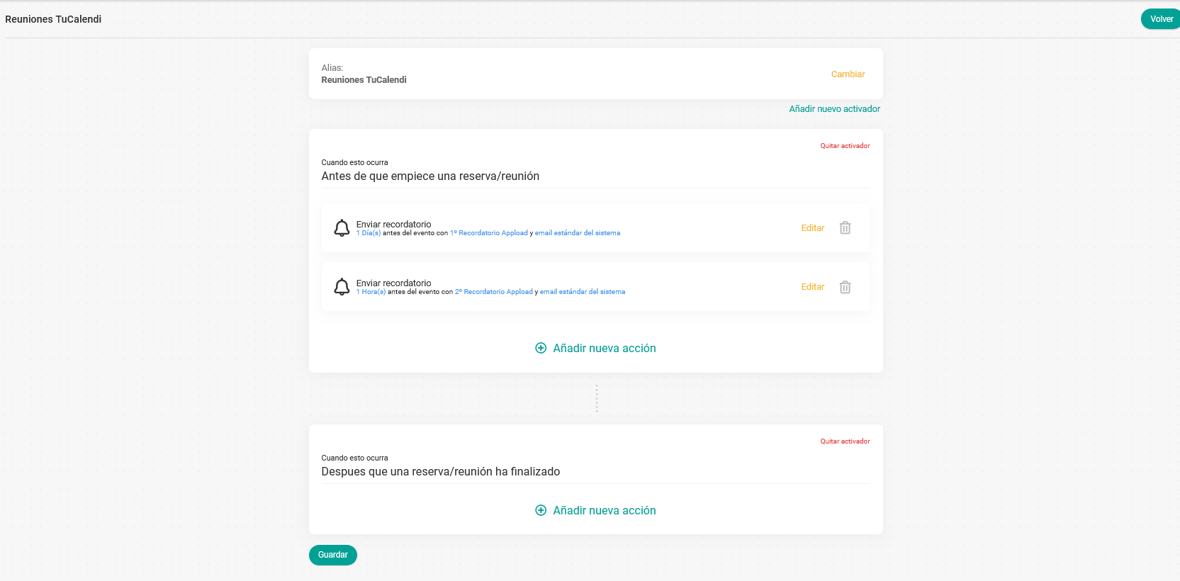Click the alias name 'Reuniones TuCalendi' in the card
The image size is (1180, 581).
(364, 80)
